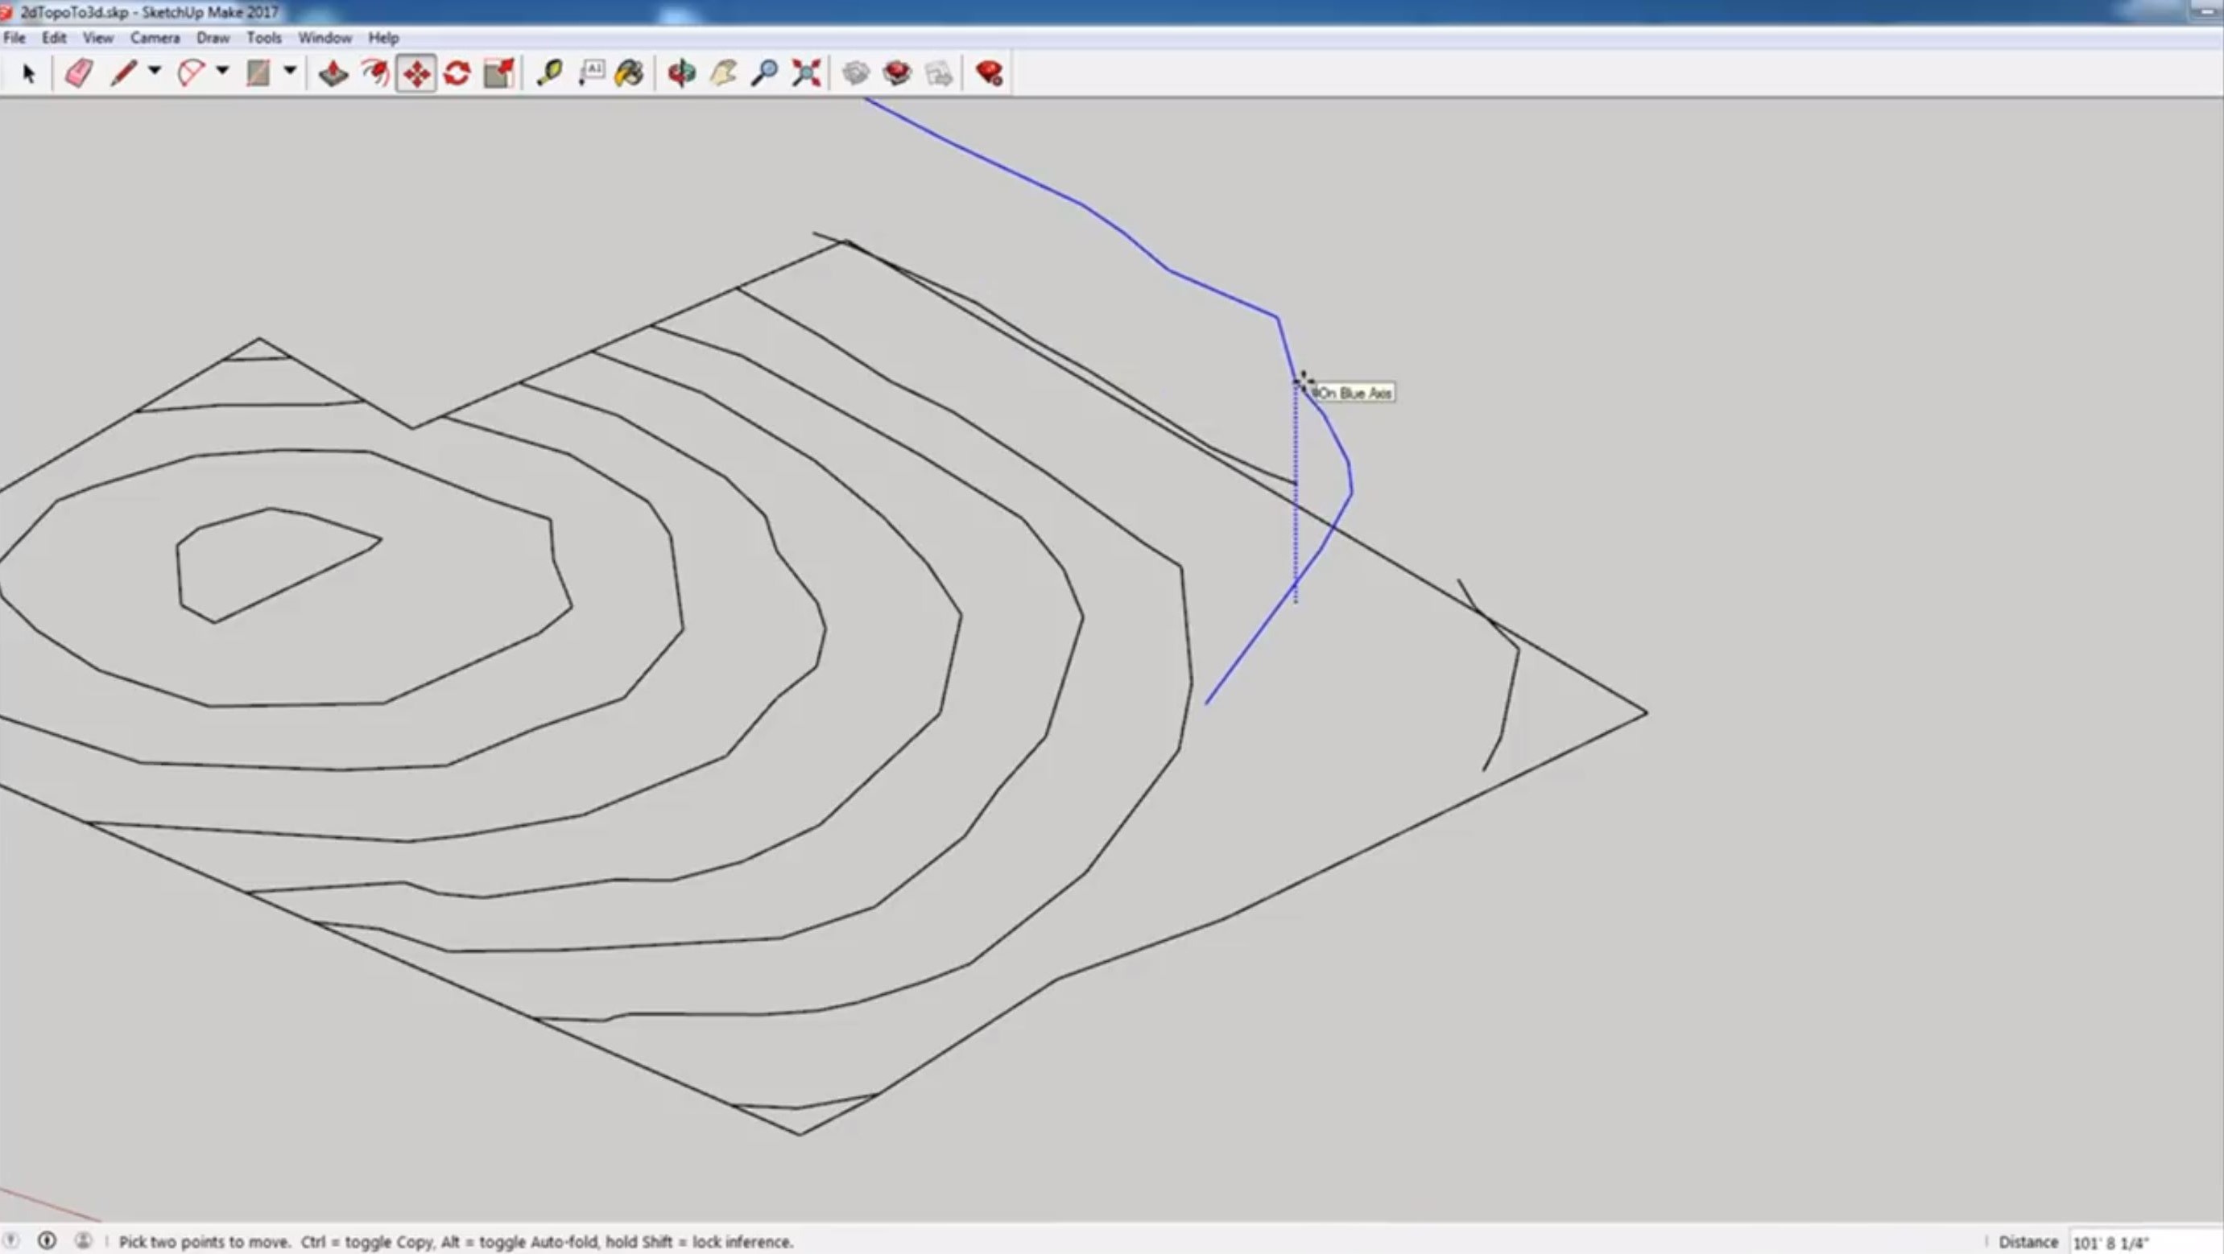This screenshot has height=1254, width=2224.
Task: Open the View menu
Action: (x=97, y=38)
